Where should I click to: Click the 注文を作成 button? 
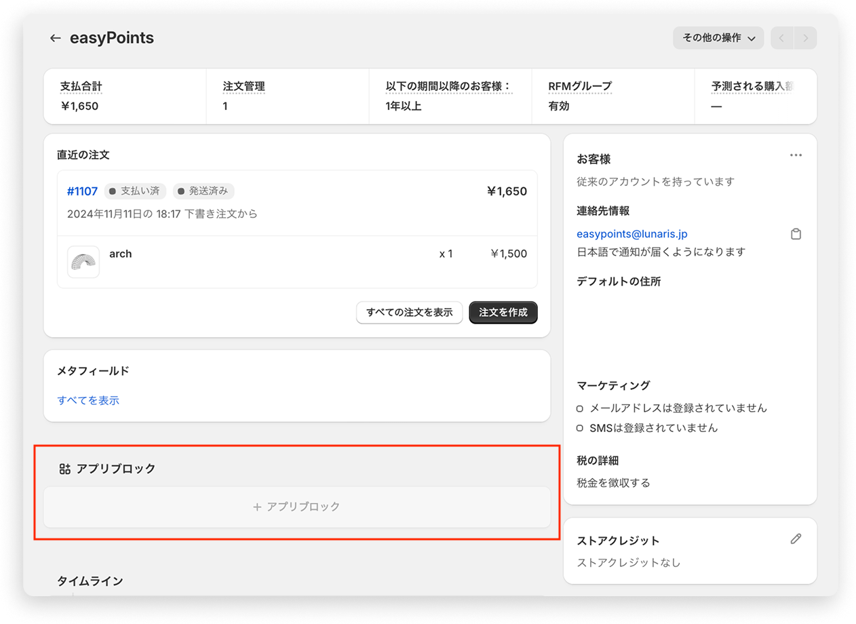point(503,313)
